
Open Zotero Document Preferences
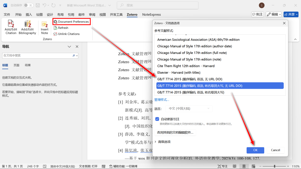pyautogui.click(x=71, y=22)
